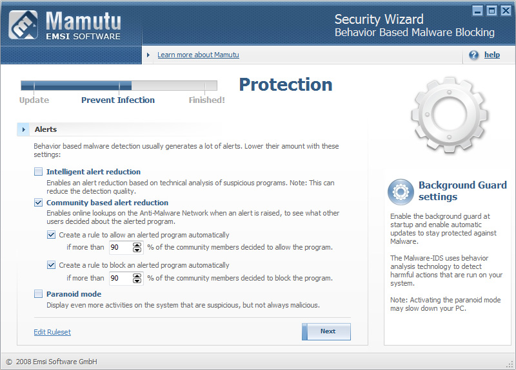Decrease the block percentage spinner
516x370 pixels.
(x=137, y=281)
